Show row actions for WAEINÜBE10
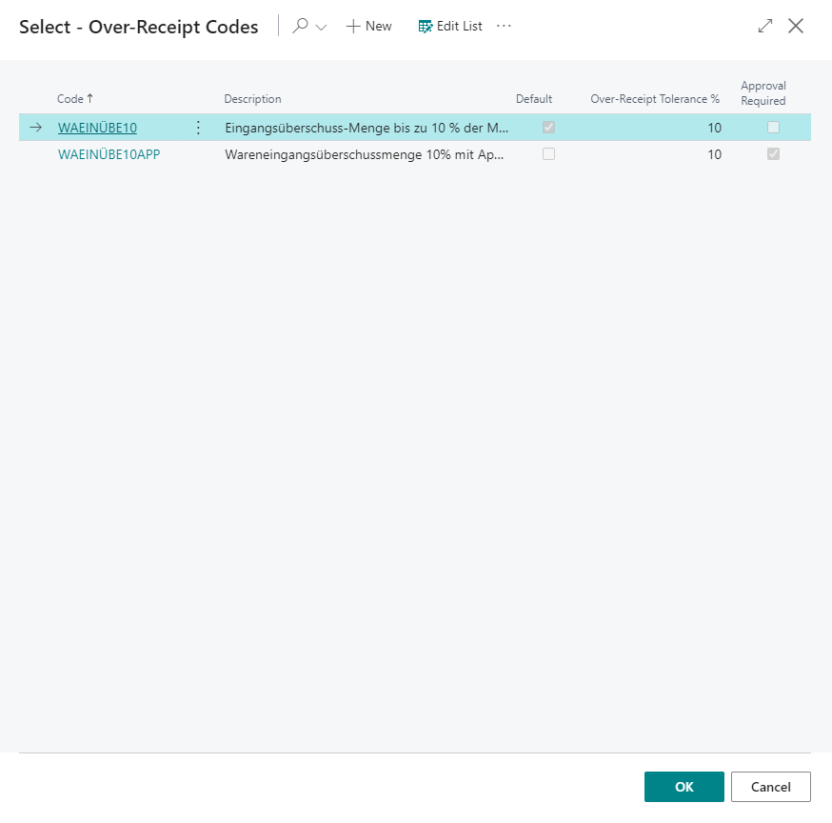832x823 pixels. (198, 128)
